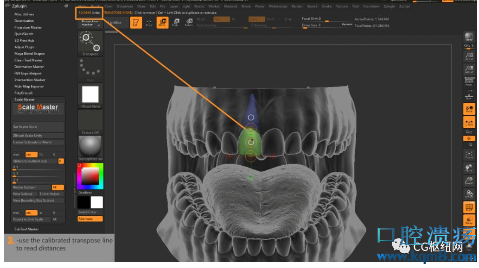Click the Scale Master logo banner
This screenshot has height=268, width=479.
coord(38,109)
